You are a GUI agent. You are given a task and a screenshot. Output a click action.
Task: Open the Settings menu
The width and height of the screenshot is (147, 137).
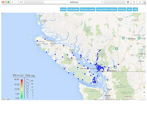pyautogui.click(x=122, y=9)
